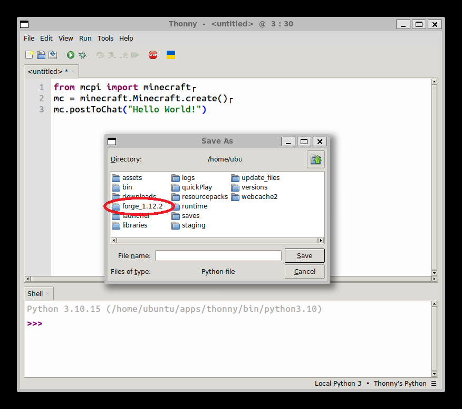Select the libraries folder
This screenshot has width=462, height=409.
[x=130, y=225]
